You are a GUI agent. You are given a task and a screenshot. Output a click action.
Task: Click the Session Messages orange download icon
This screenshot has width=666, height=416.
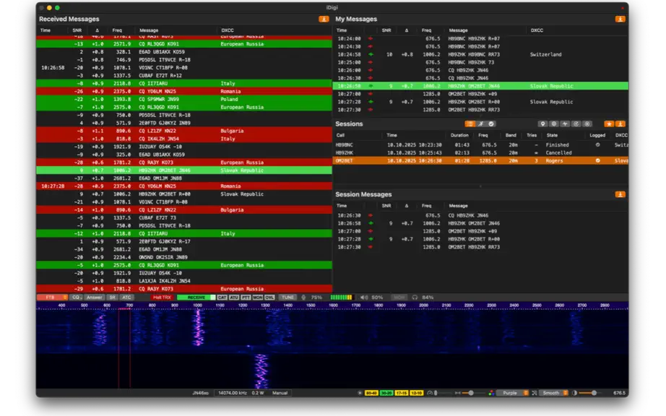pyautogui.click(x=620, y=194)
